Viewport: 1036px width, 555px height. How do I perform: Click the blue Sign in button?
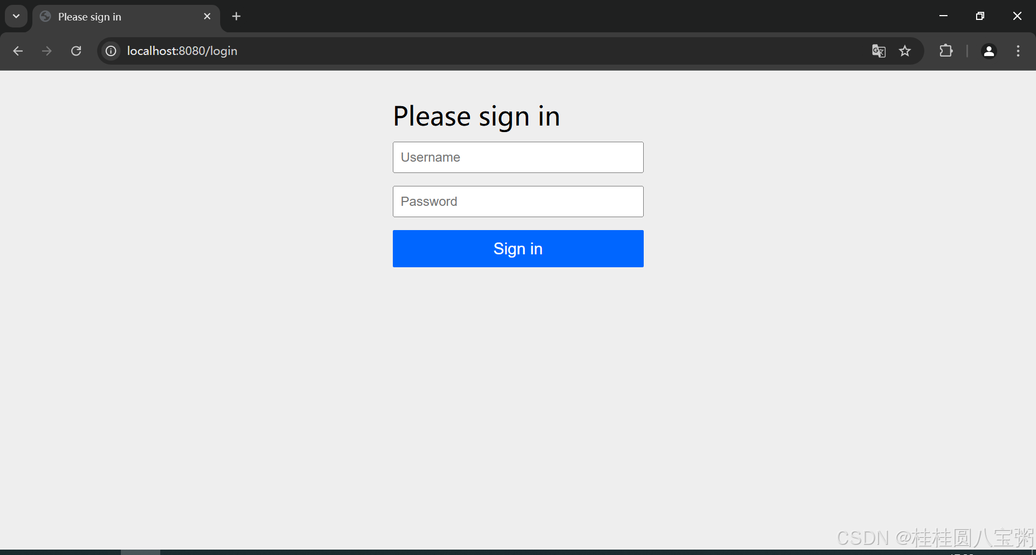pyautogui.click(x=518, y=248)
